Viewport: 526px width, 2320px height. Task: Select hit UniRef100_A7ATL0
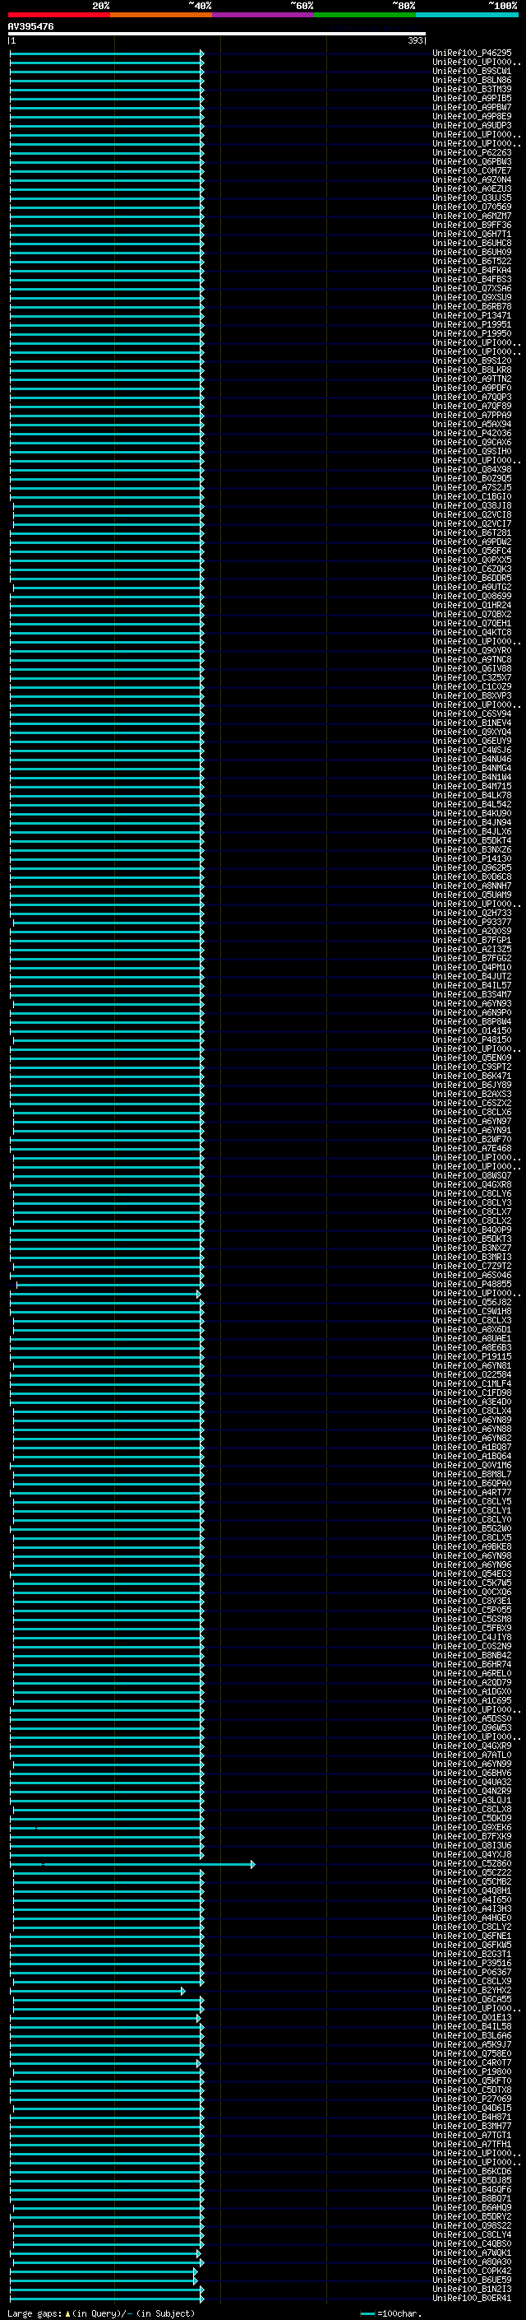[x=472, y=1755]
